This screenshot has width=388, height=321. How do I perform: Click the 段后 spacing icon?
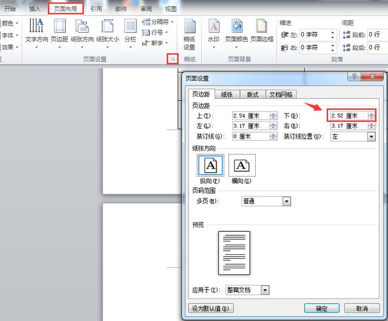[346, 47]
